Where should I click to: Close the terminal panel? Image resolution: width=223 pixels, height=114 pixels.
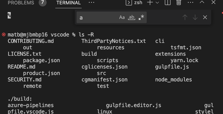click(214, 3)
